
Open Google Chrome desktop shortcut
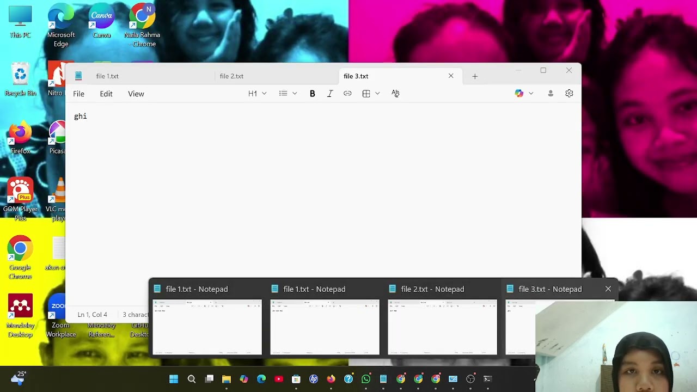(x=20, y=258)
